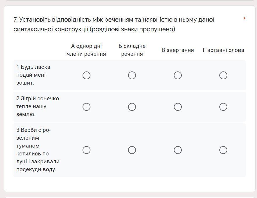Choose 'Б складне речення' for sentence 2

132,107
